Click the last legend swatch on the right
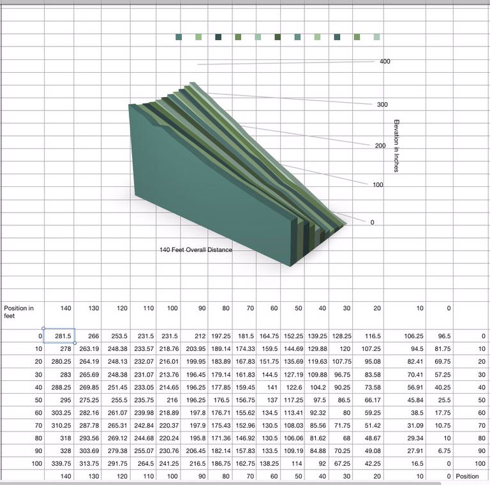 pos(376,38)
